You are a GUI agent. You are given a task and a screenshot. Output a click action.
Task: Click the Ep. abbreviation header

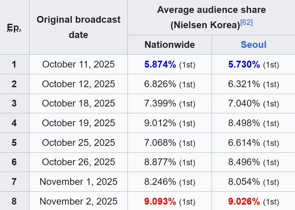(x=14, y=27)
